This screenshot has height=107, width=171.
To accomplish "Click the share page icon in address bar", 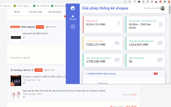I will point(125,2).
